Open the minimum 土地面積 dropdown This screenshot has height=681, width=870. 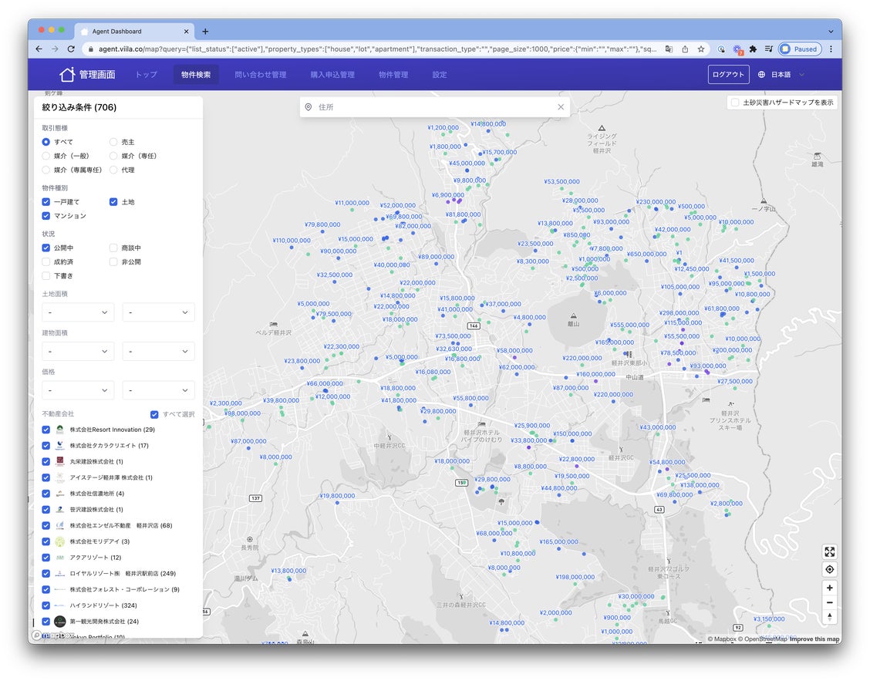(78, 312)
